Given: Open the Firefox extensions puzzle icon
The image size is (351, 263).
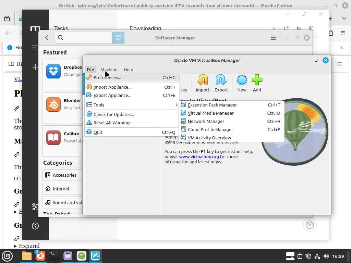Looking at the screenshot, I should click(331, 33).
